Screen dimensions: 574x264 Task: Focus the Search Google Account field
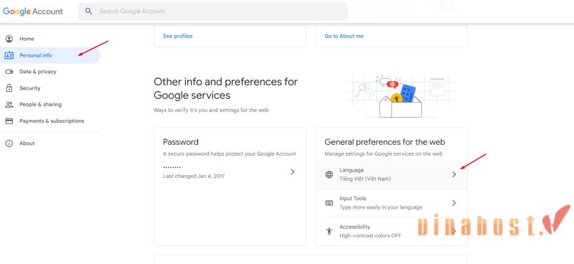pos(212,11)
